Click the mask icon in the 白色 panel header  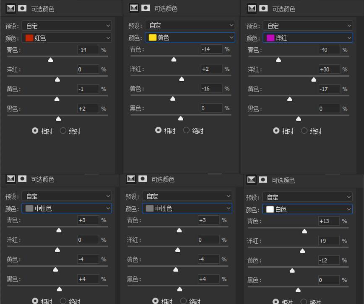[x=263, y=180]
